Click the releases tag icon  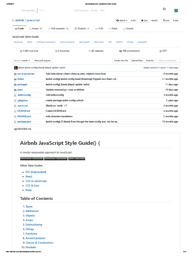(90, 51)
